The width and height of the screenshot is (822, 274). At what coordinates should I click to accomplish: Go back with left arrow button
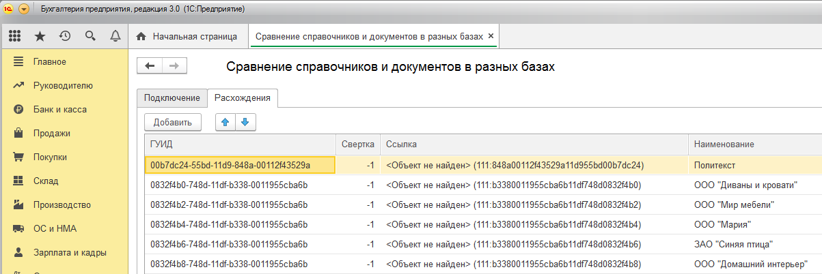pyautogui.click(x=150, y=65)
